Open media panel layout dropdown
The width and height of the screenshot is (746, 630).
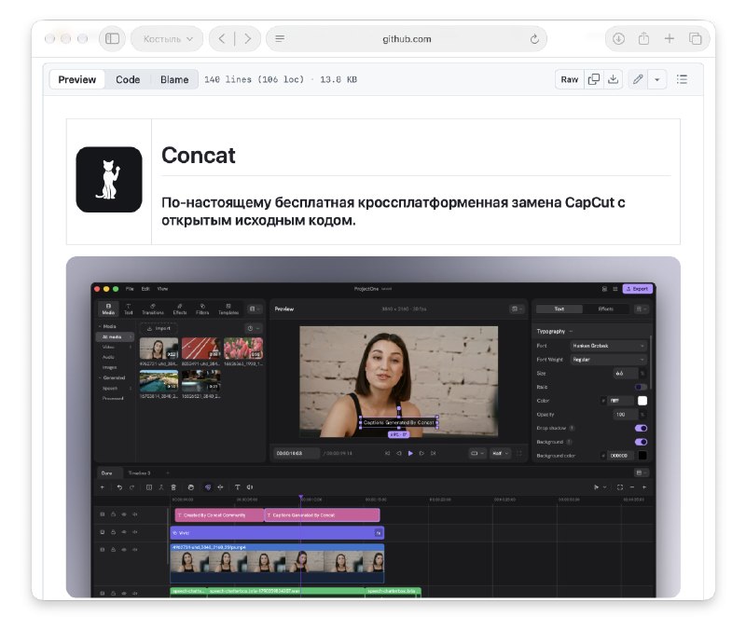(x=255, y=309)
